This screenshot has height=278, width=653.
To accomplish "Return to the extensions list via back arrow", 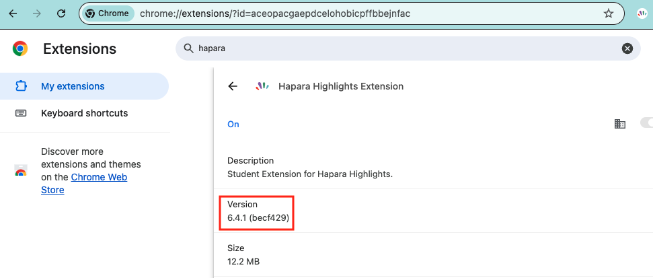I will pyautogui.click(x=233, y=86).
